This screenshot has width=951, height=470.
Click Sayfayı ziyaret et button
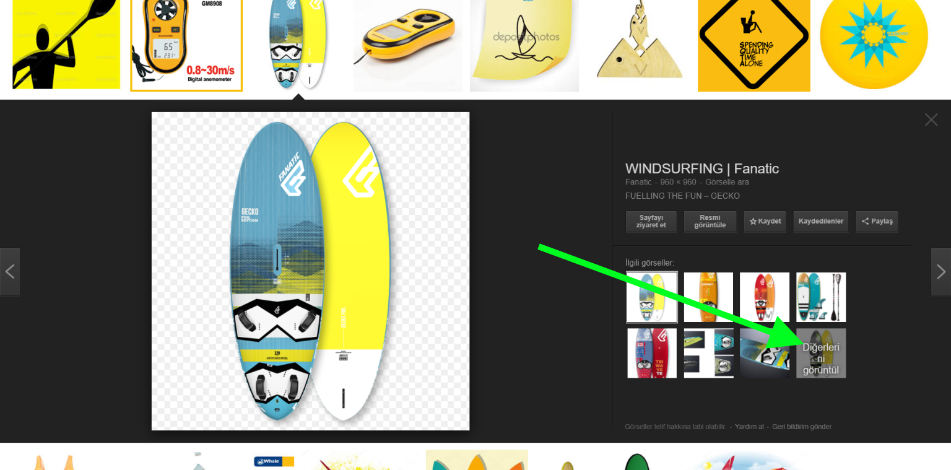[x=651, y=221]
